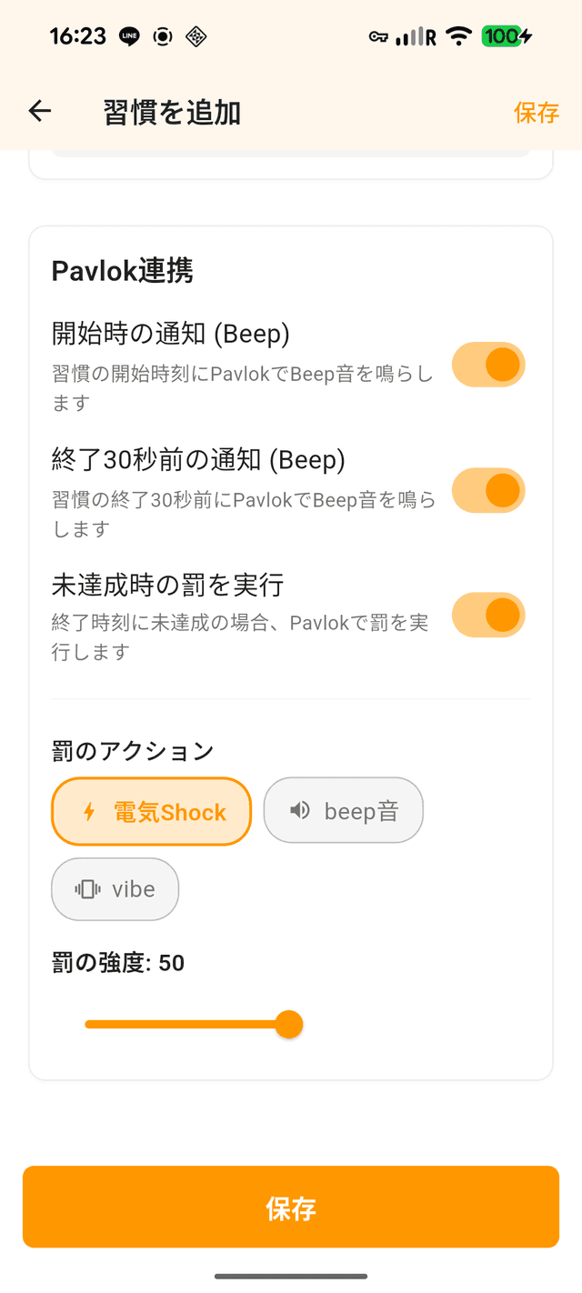The height and width of the screenshot is (1293, 582).
Task: Adjust the 罰の強度 intensity slider
Action: pyautogui.click(x=289, y=1024)
